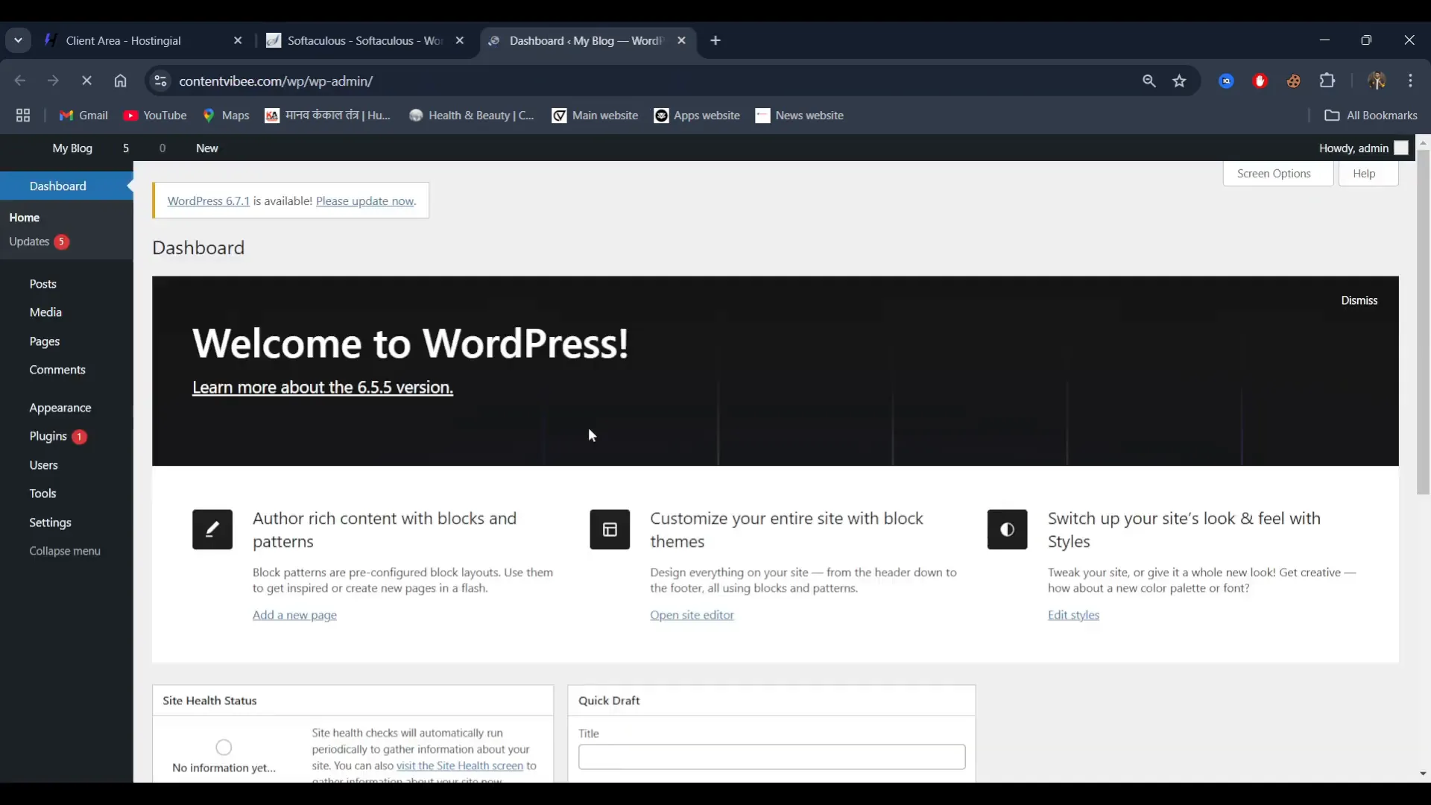Click the browser address bar URL
The image size is (1431, 805).
click(277, 81)
